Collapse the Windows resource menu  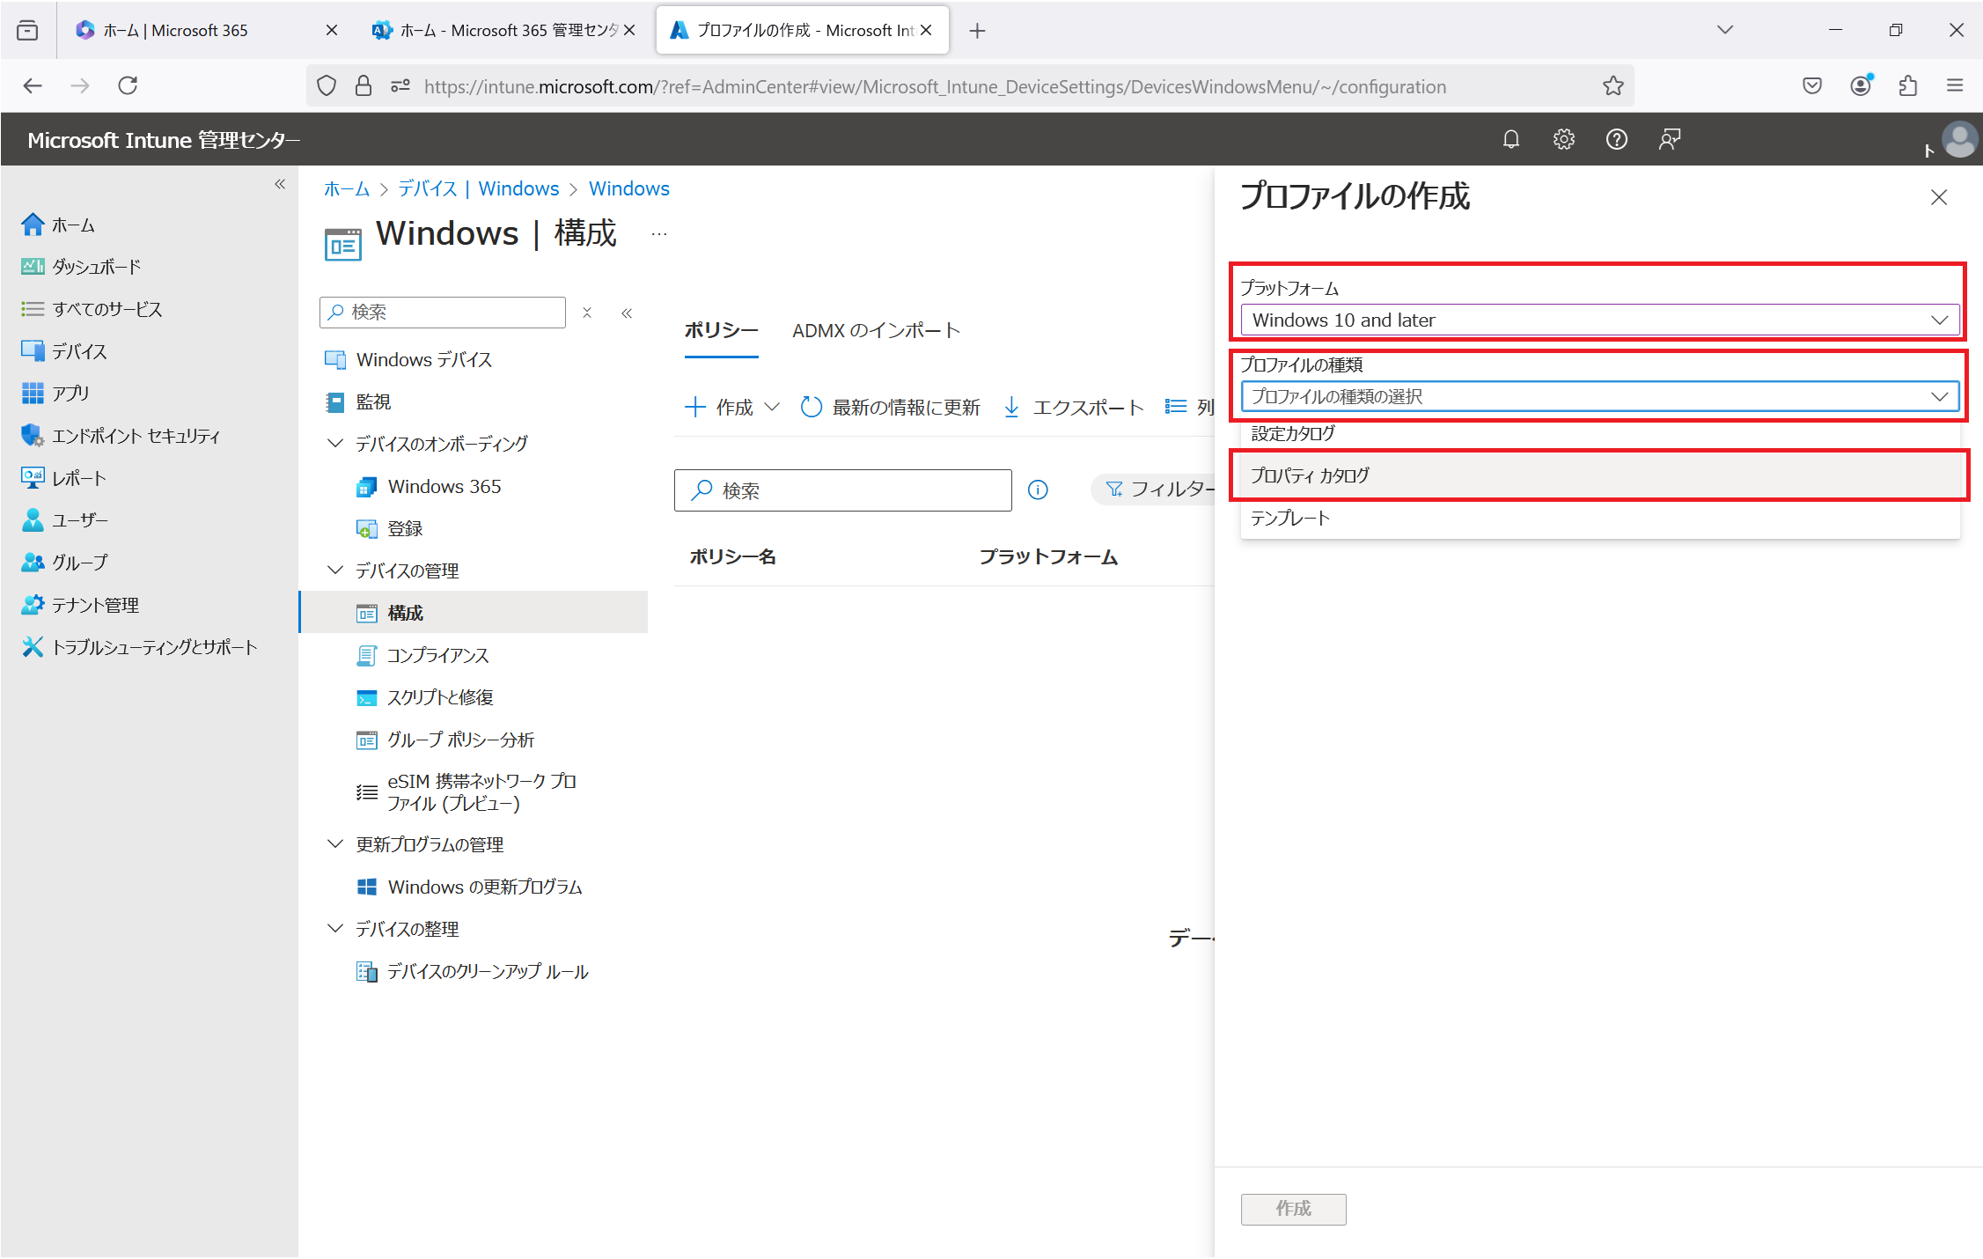627,313
